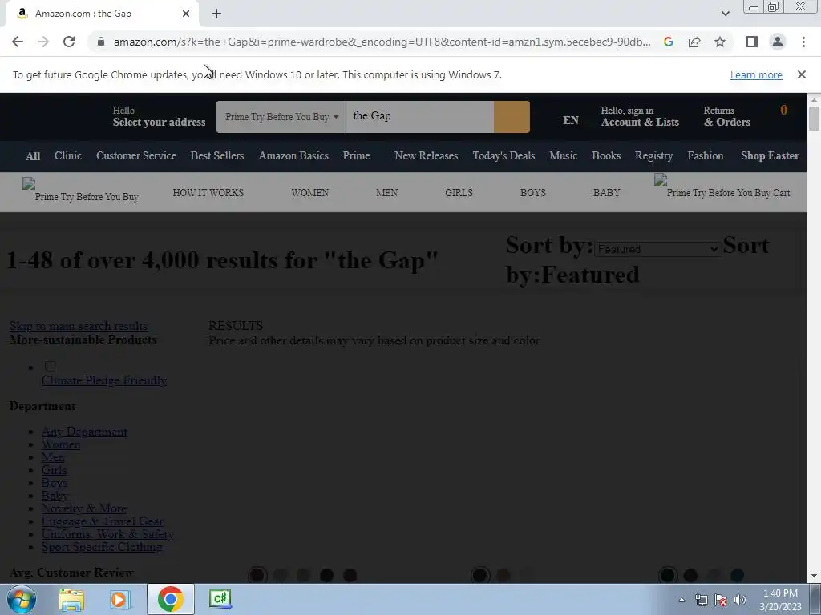Click Skip to main search results
Image resolution: width=821 pixels, height=615 pixels.
[79, 326]
